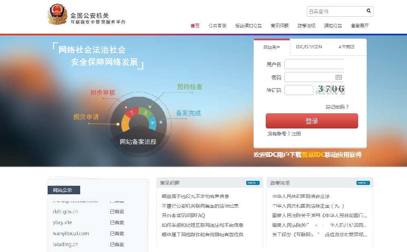Click the orange segment 1 in the flow chart
The image size is (407, 252).
125,123
